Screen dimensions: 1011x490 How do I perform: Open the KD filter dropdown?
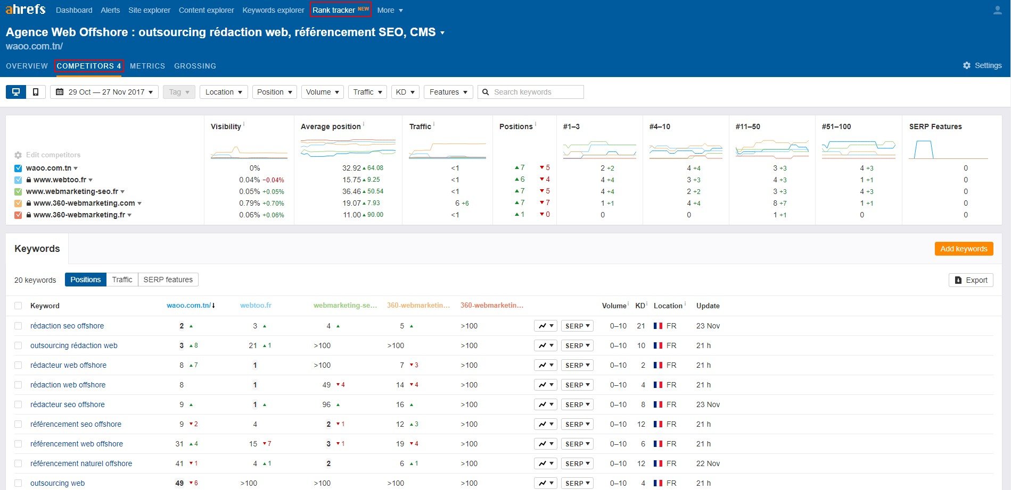405,92
